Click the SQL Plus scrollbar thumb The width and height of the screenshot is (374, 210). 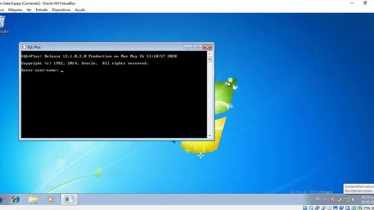(210, 60)
